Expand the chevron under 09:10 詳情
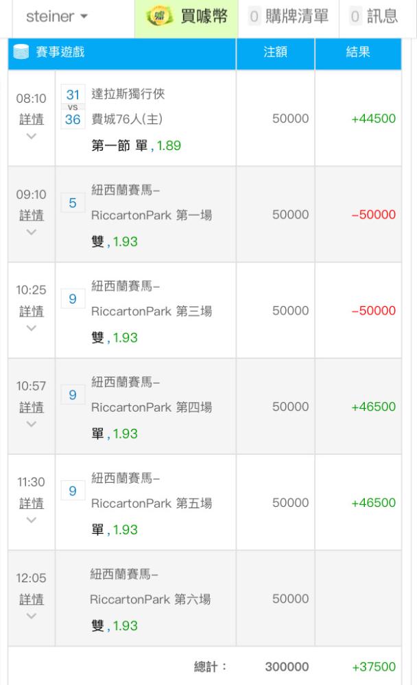Viewport: 417px width, 685px height. tap(31, 232)
